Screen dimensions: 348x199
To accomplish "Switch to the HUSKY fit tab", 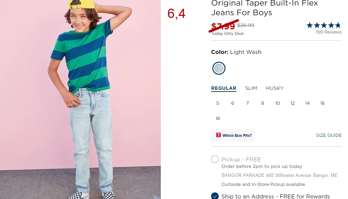I will [275, 88].
